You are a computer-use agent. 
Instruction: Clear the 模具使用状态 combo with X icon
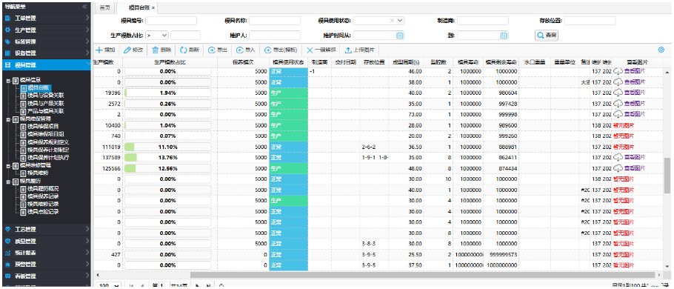pyautogui.click(x=392, y=21)
